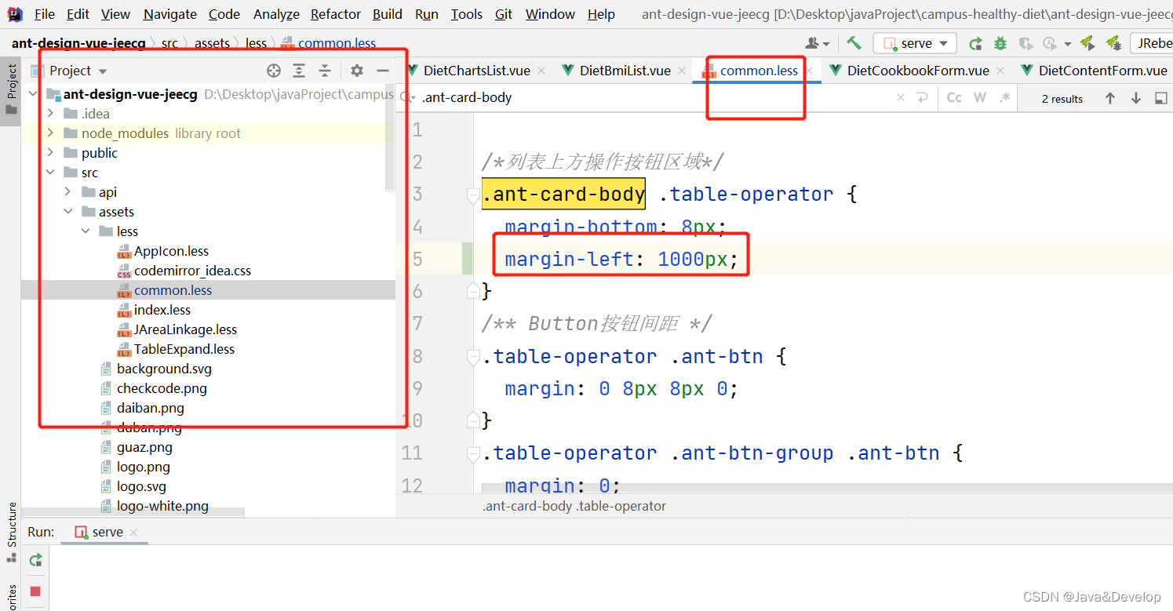Screen dimensions: 1173x611
Task: Switch to DietContentForm.vue tab
Action: [x=1095, y=71]
